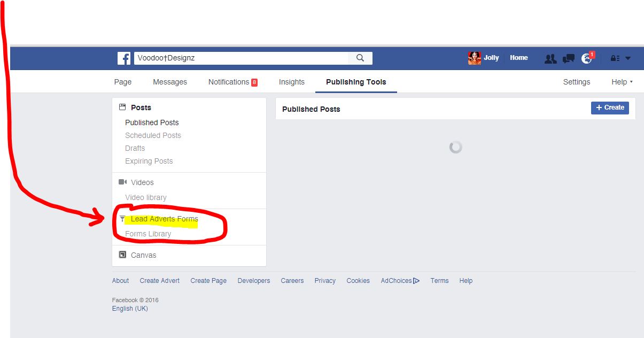Open the Create Page footer link
Screen dimensions: 644x338
[x=208, y=281]
